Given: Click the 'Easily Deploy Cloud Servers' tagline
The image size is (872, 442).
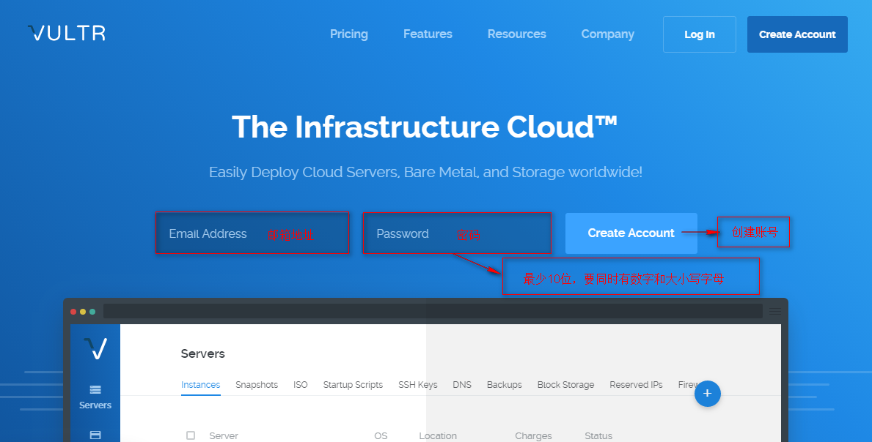Looking at the screenshot, I should [425, 172].
